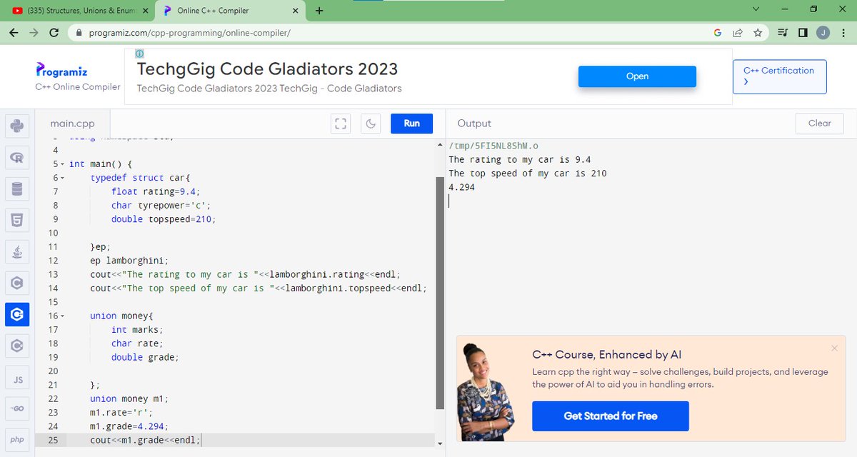
Task: Open the SQL database compiler
Action: tap(17, 189)
